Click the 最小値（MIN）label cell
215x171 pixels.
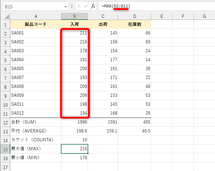click(36, 158)
